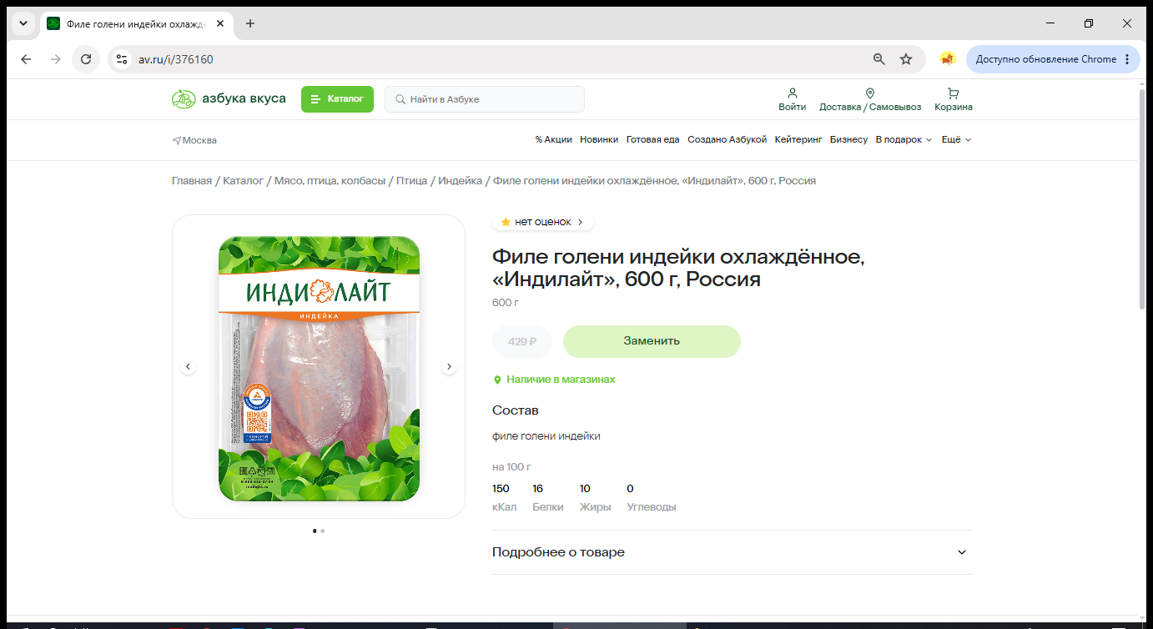Screen dimensions: 1153x629
Task: Click the Индилайт turkey product photo
Action: point(319,367)
